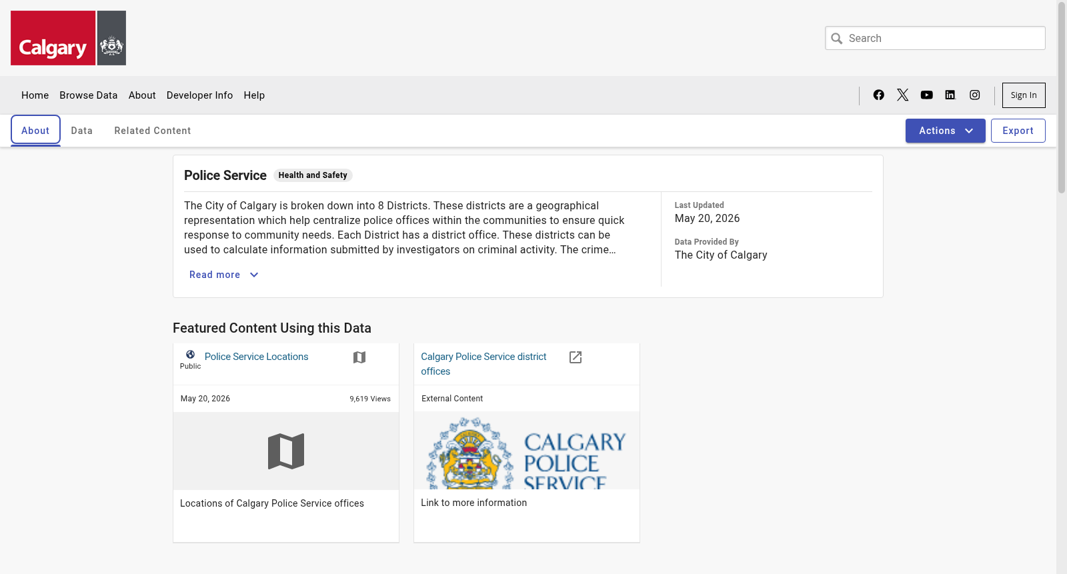
Task: Click the 'May 20, 2026' date on Locations card
Action: point(205,399)
